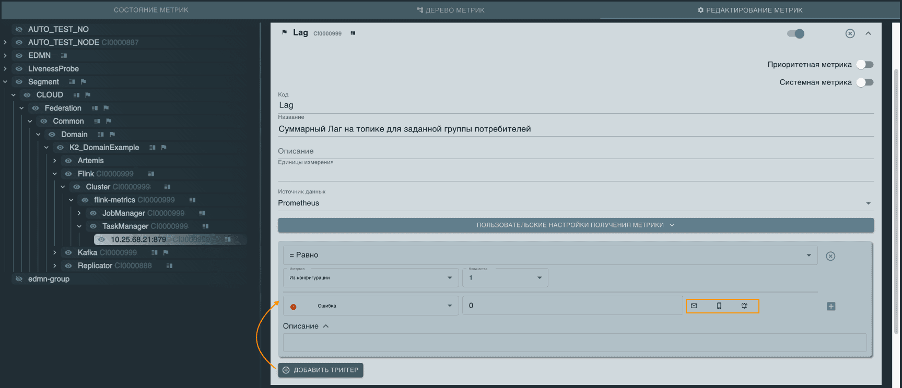Click the plus icon to add threshold row
This screenshot has height=388, width=902.
pos(831,306)
